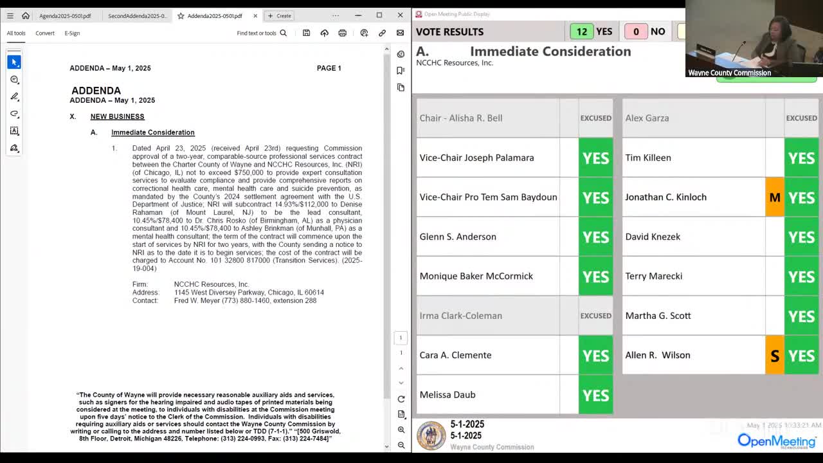823x463 pixels.
Task: Open the All tools menu
Action: (16, 33)
